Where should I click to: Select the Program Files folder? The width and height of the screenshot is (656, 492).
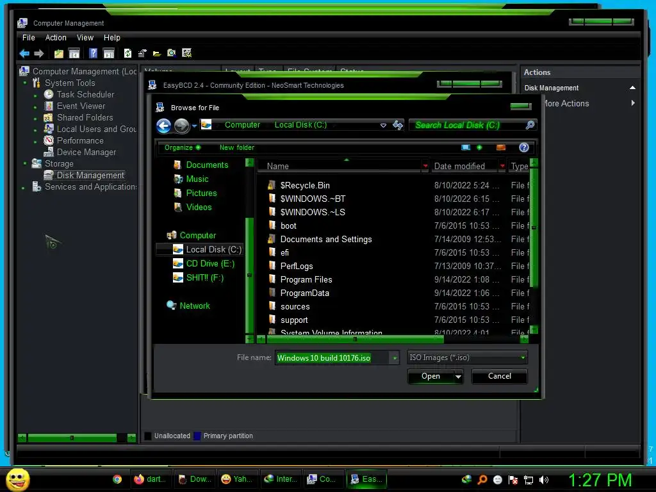306,279
